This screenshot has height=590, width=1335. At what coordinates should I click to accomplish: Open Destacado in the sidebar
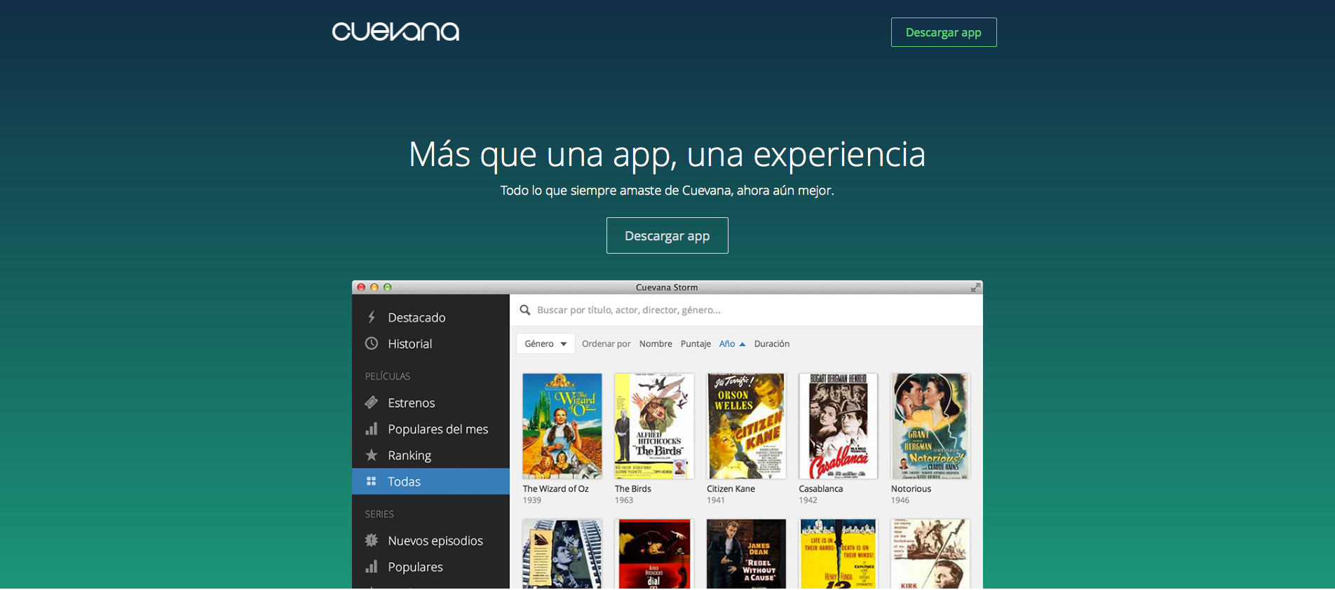coord(431,317)
